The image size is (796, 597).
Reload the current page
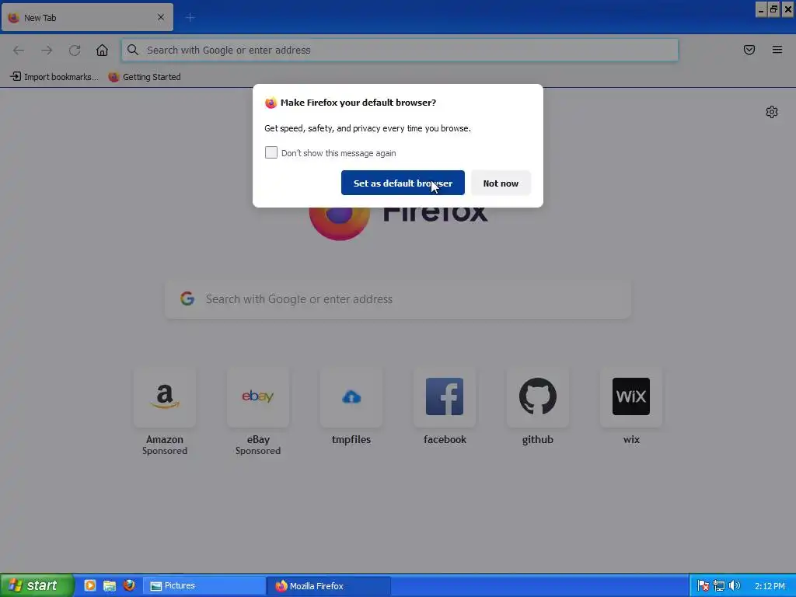pyautogui.click(x=75, y=50)
